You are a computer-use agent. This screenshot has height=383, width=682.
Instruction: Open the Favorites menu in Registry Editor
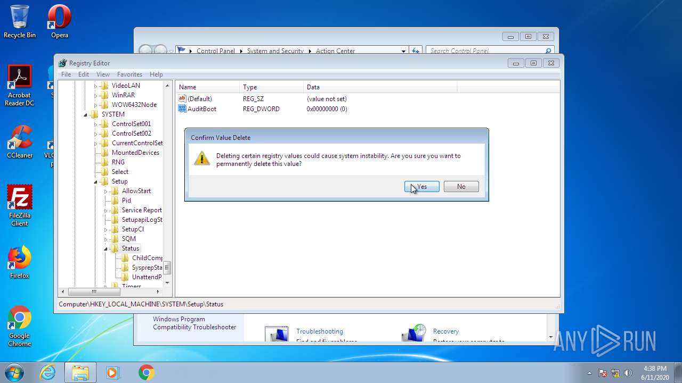[129, 74]
